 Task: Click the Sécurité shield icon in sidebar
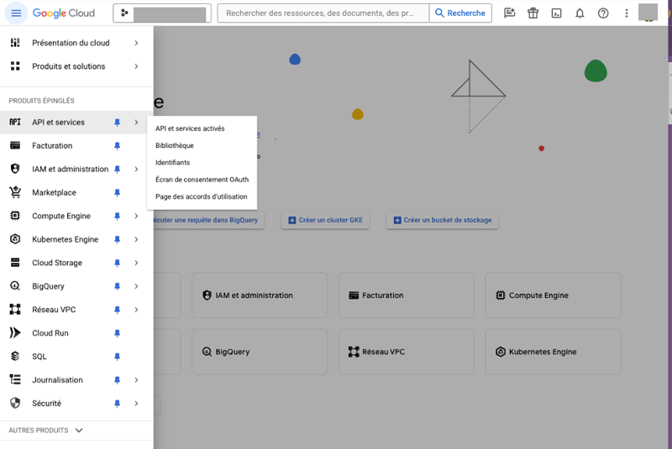pyautogui.click(x=15, y=403)
